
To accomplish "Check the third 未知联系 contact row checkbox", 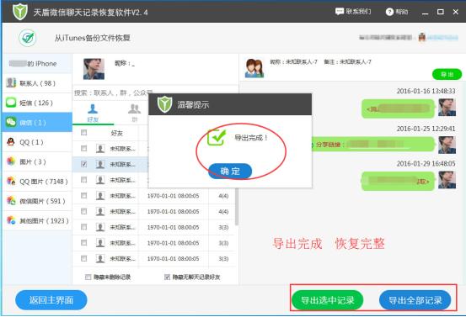I will tap(83, 180).
